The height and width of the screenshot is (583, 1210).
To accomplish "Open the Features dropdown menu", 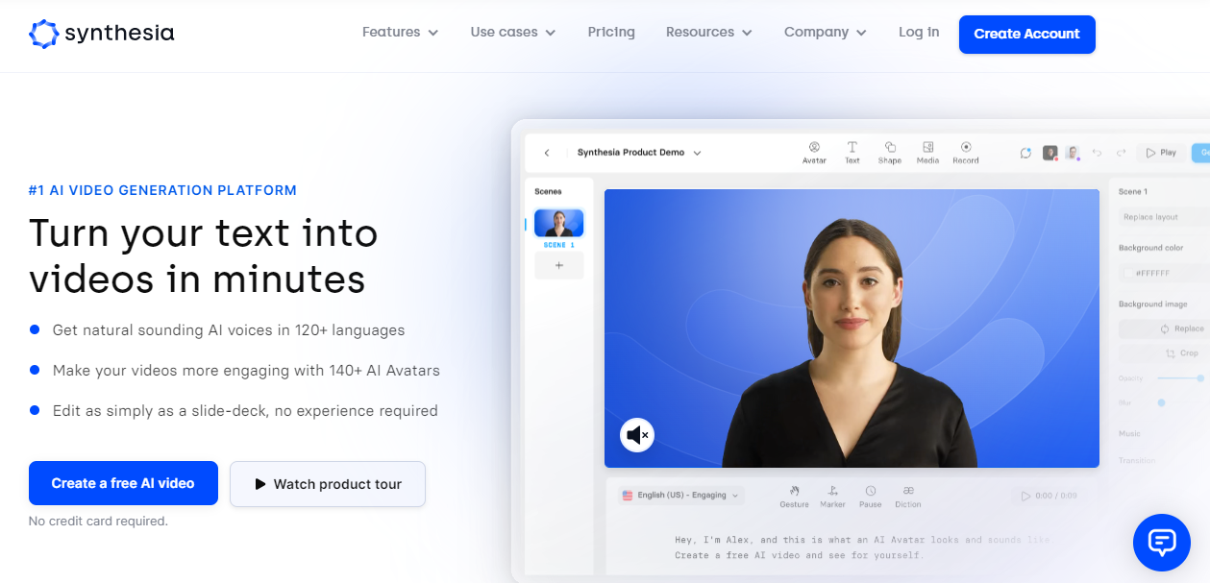I will pyautogui.click(x=400, y=33).
